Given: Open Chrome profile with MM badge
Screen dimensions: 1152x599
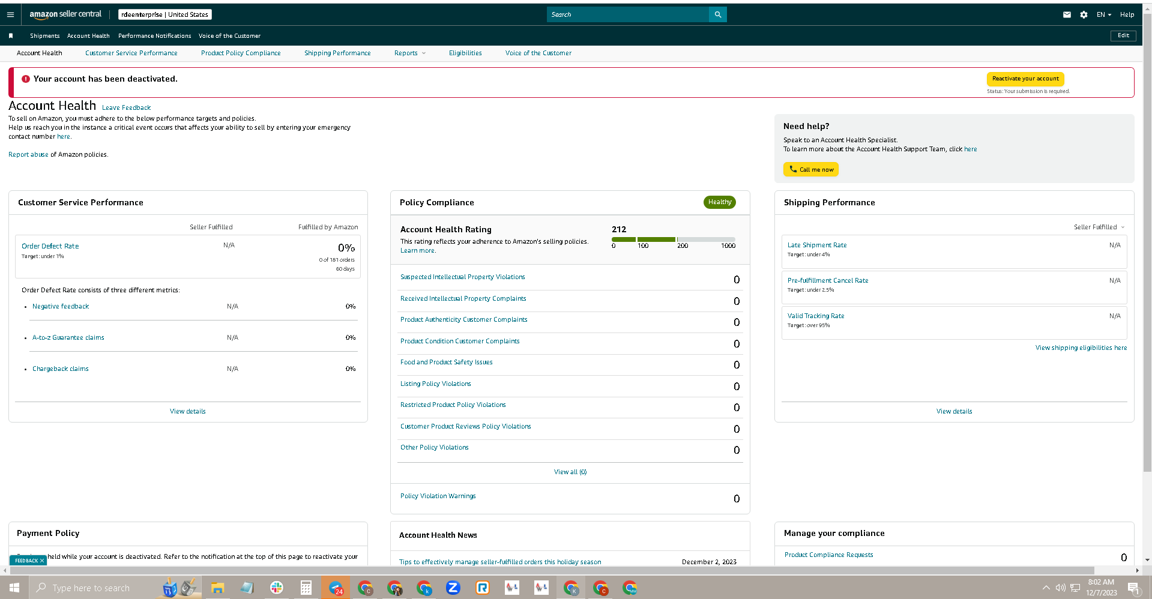Looking at the screenshot, I should click(630, 588).
